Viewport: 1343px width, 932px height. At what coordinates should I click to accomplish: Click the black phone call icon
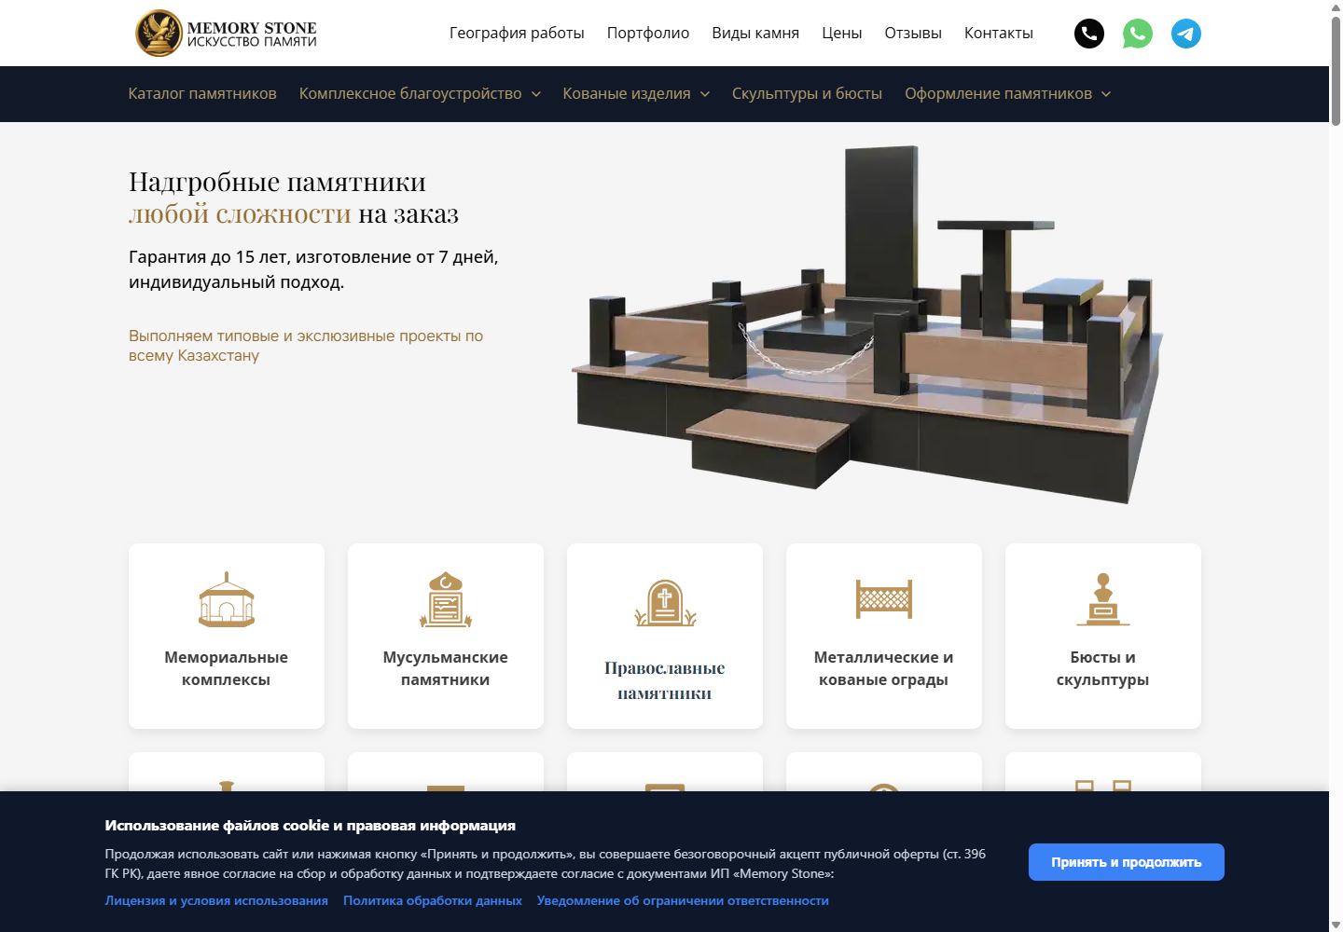(1089, 34)
